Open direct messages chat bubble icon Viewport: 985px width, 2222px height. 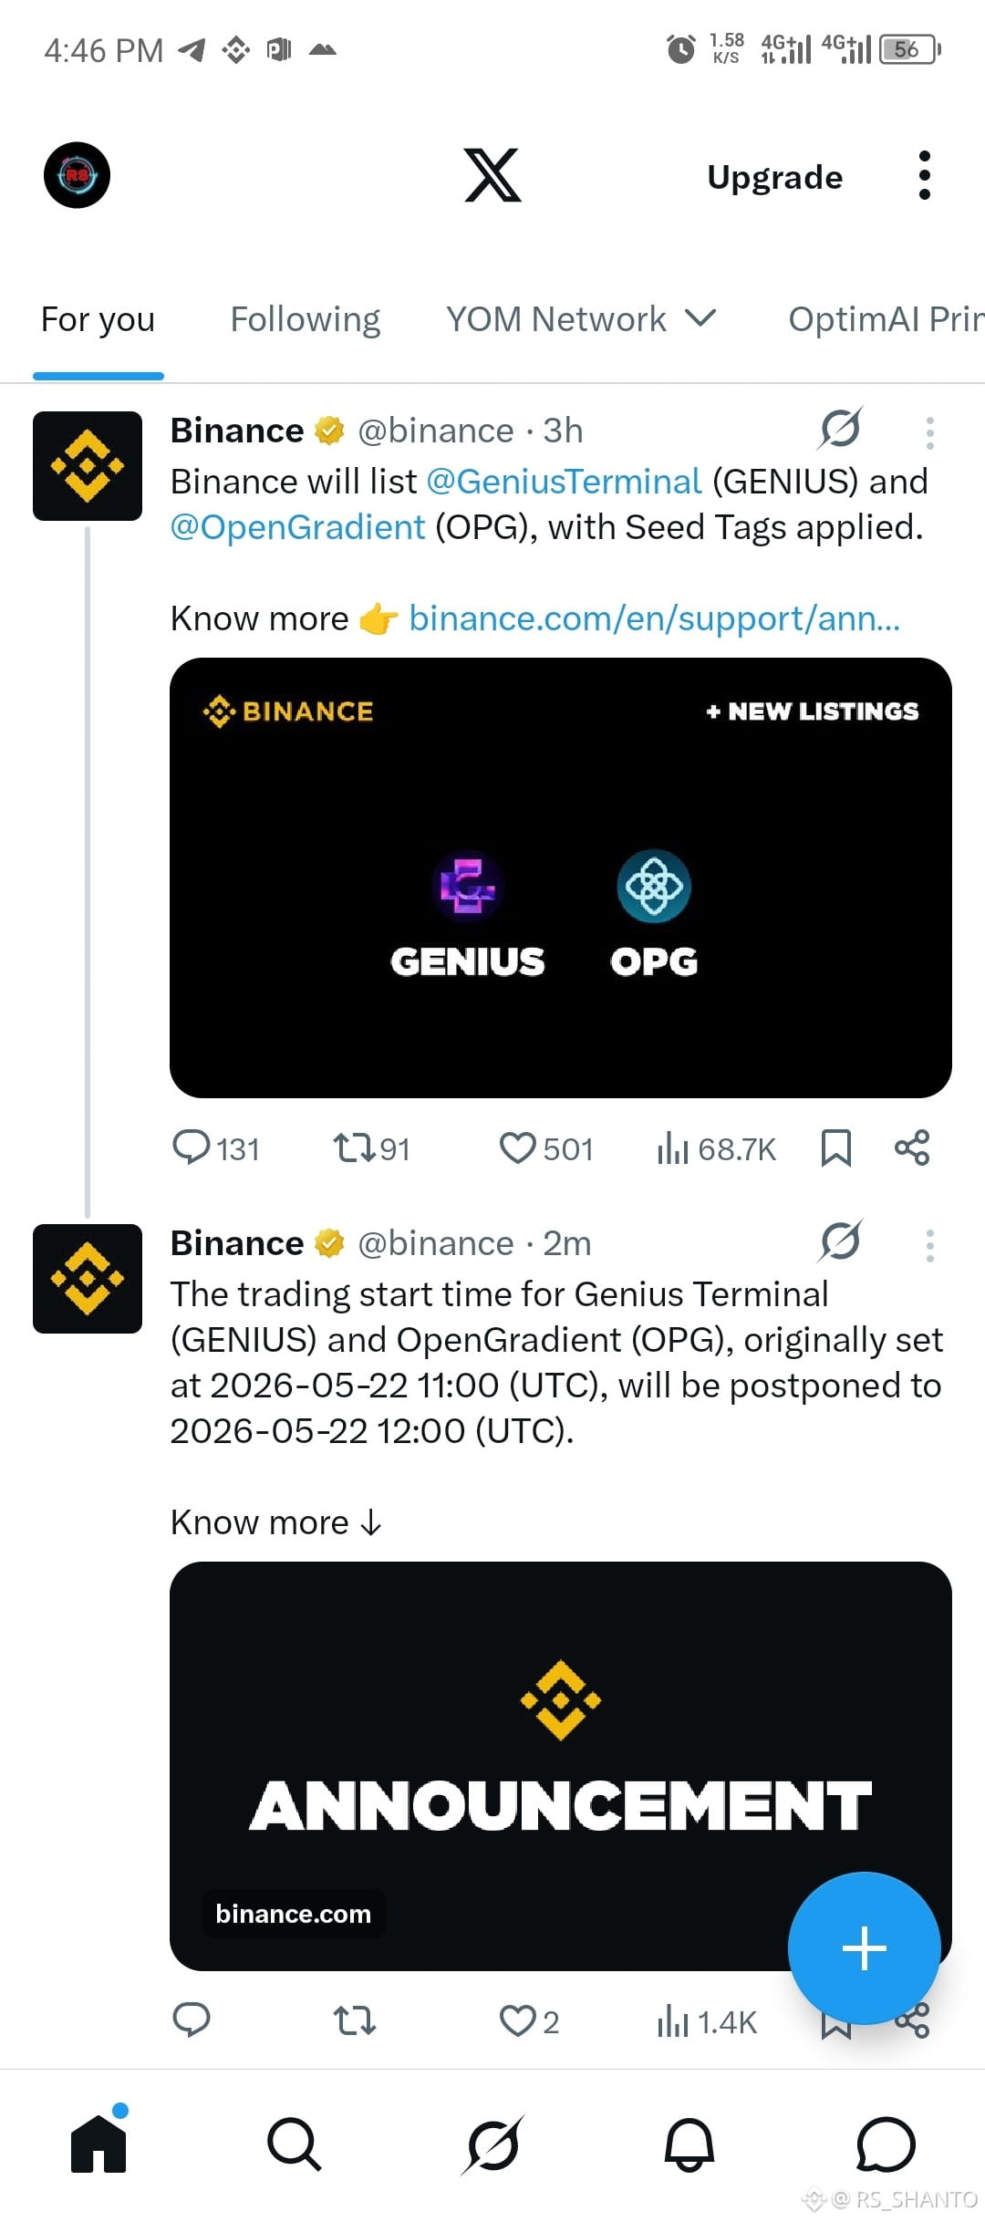coord(886,2144)
